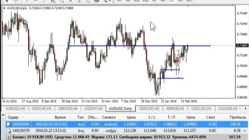
Task: Click the order icon of order 149195594
Action: tap(9, 124)
